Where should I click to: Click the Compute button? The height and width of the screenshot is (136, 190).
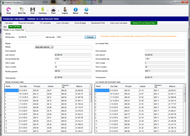click(90, 37)
